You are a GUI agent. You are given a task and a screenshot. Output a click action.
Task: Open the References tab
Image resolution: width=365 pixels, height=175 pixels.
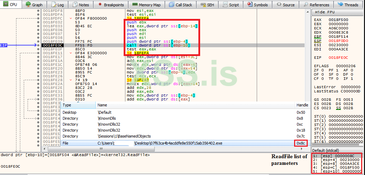pos(316,5)
